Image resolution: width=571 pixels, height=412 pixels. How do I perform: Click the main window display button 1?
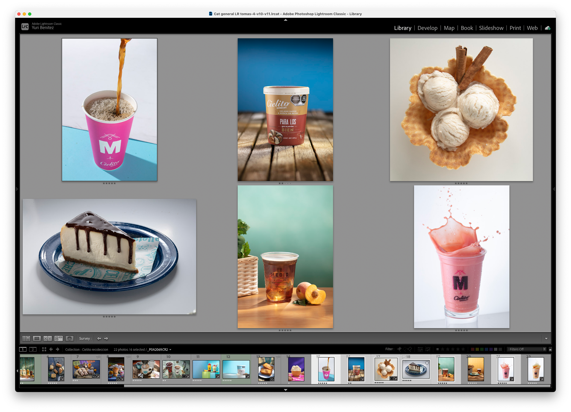point(23,349)
